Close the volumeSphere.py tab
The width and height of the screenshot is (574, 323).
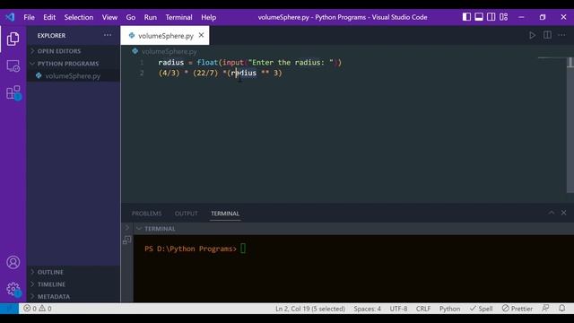pos(201,35)
